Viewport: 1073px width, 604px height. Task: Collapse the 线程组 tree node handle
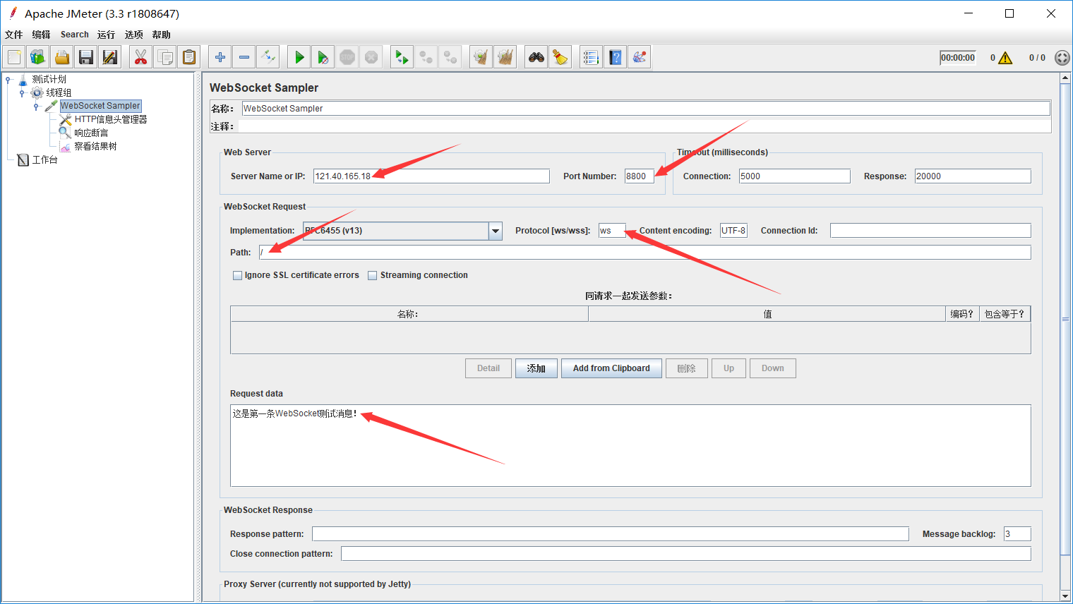coord(22,93)
